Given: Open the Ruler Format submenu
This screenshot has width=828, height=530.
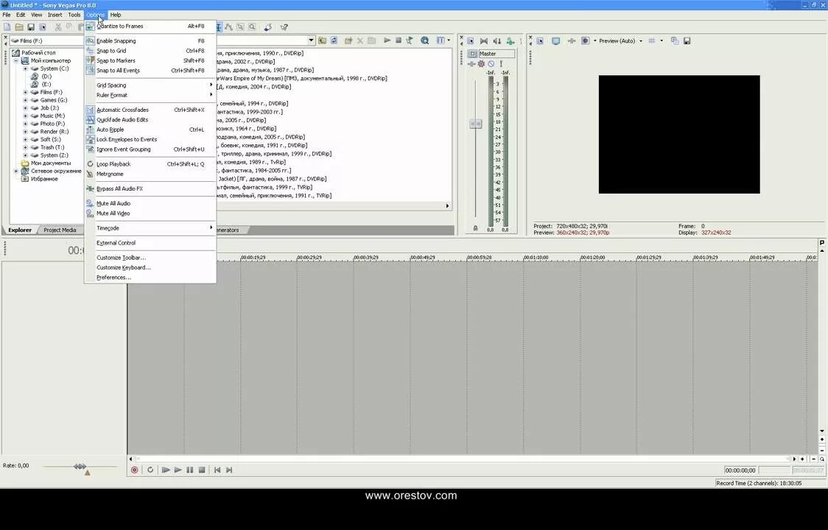Looking at the screenshot, I should tap(150, 95).
